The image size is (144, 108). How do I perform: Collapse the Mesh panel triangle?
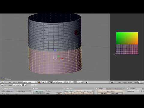pos(34,88)
